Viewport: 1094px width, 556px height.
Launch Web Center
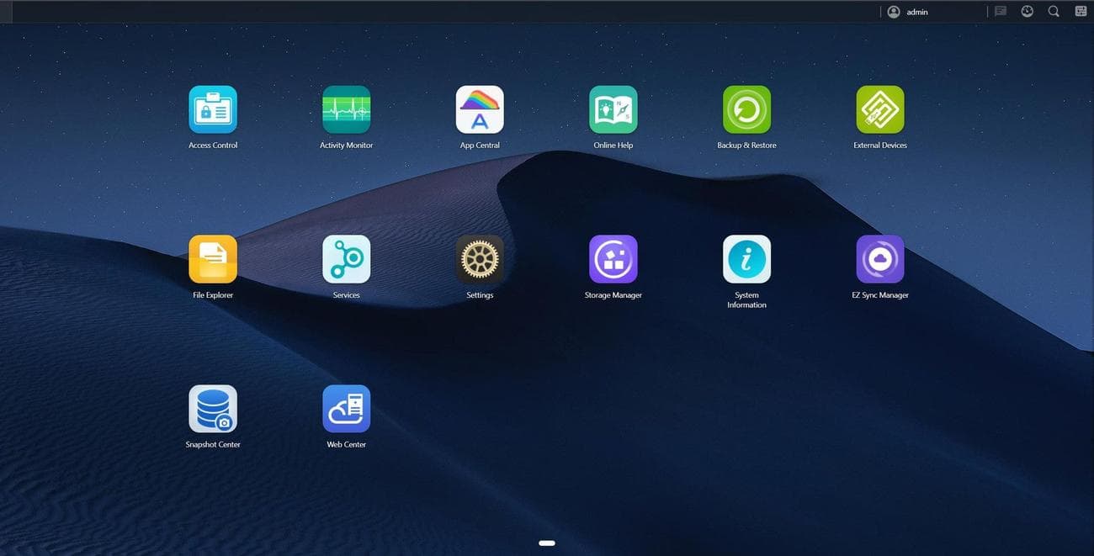346,408
